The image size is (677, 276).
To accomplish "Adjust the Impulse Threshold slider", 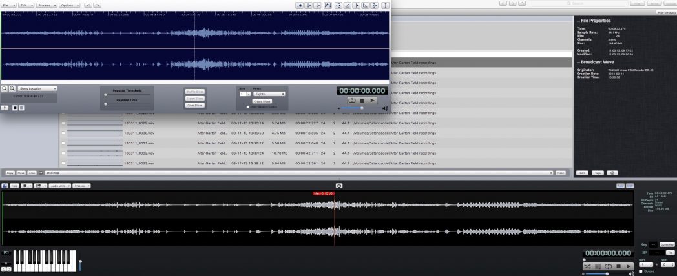I will point(105,95).
